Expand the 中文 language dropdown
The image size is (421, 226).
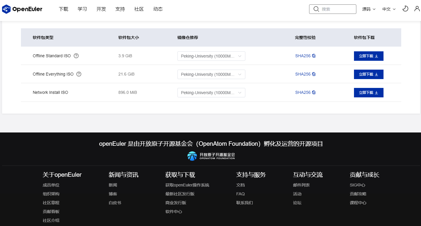(389, 9)
